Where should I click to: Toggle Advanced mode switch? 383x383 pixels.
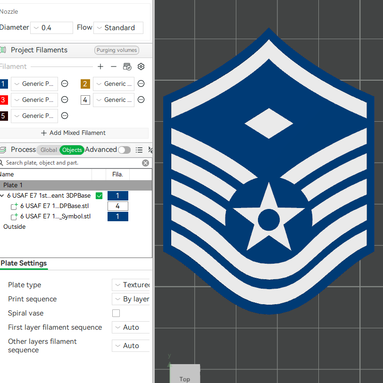click(x=125, y=150)
